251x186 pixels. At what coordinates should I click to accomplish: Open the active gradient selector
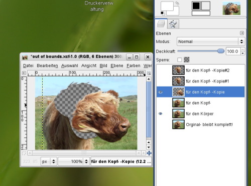coord(201,13)
